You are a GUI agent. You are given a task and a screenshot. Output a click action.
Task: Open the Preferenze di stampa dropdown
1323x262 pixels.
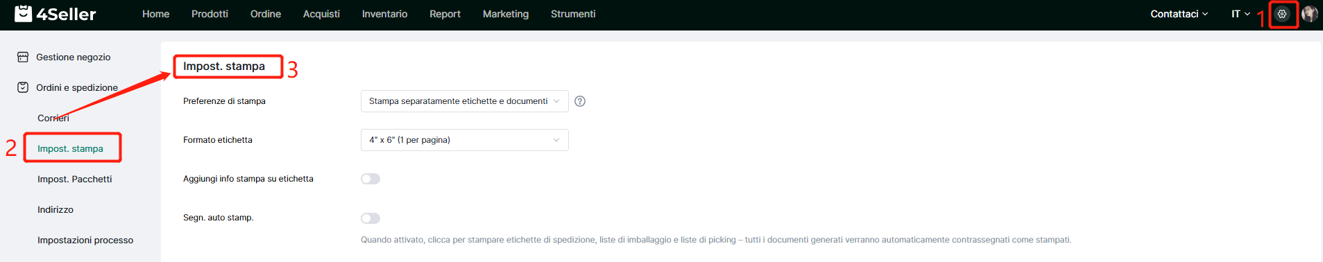tap(465, 101)
